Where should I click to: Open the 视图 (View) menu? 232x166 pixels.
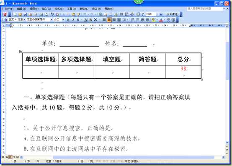[34, 9]
